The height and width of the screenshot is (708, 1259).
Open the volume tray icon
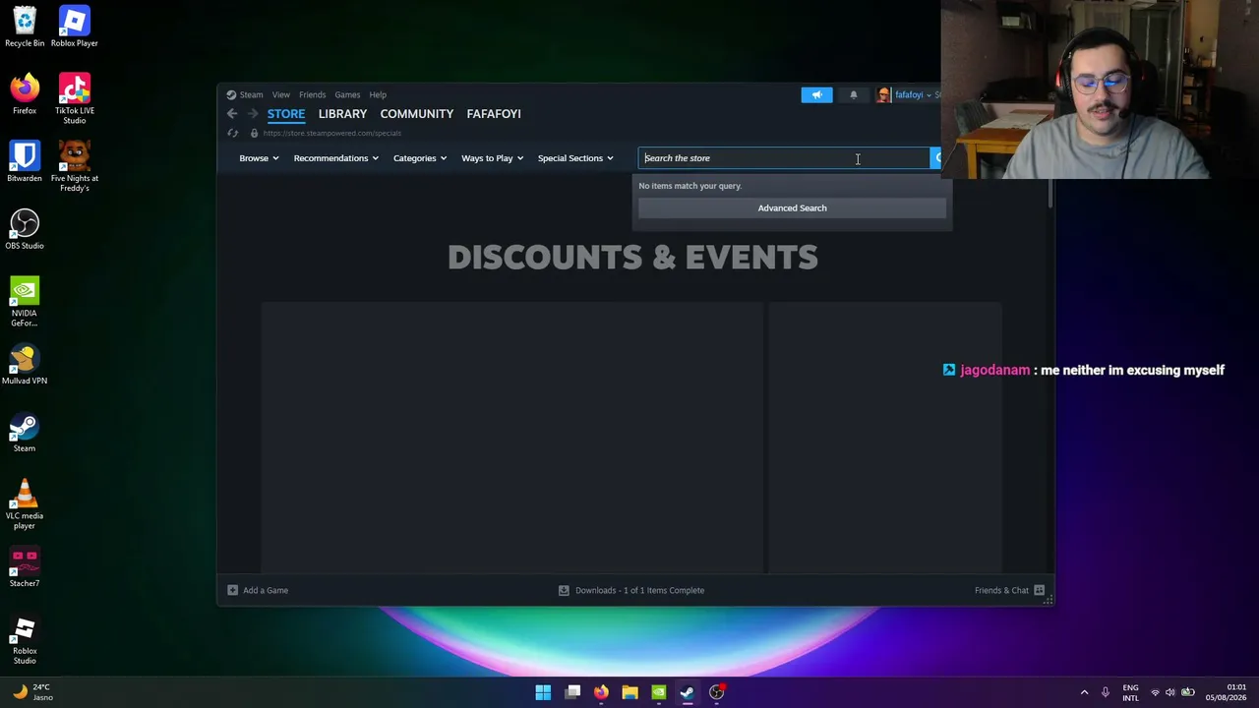(1170, 692)
